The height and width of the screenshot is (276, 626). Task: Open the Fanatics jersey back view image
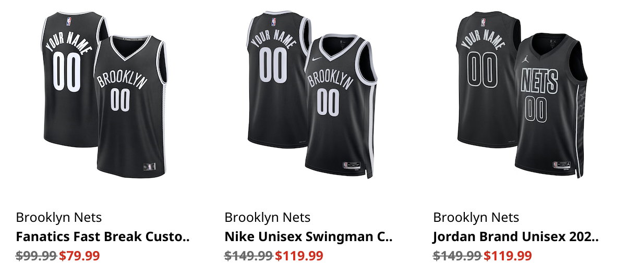click(68, 78)
